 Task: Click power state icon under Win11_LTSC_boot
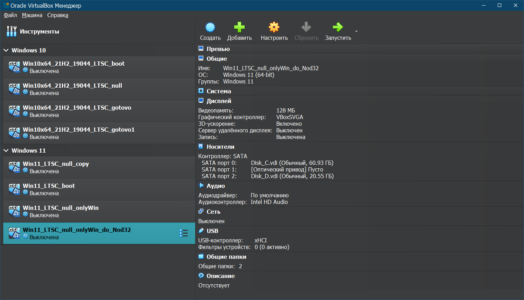25,193
